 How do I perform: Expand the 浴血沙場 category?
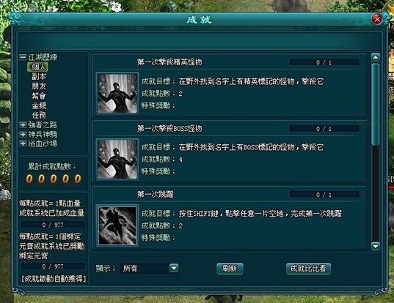coord(23,143)
